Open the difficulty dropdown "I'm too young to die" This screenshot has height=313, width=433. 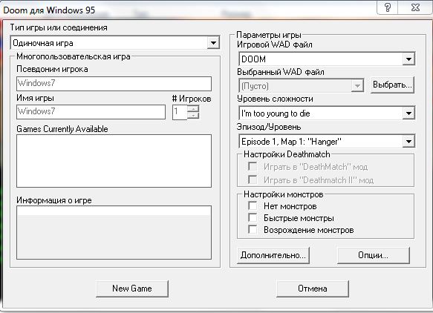click(408, 113)
